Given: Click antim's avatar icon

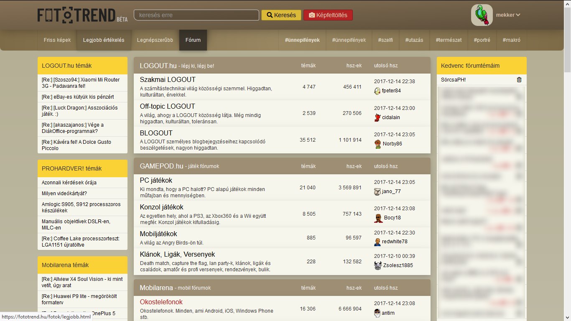Looking at the screenshot, I should pyautogui.click(x=377, y=313).
